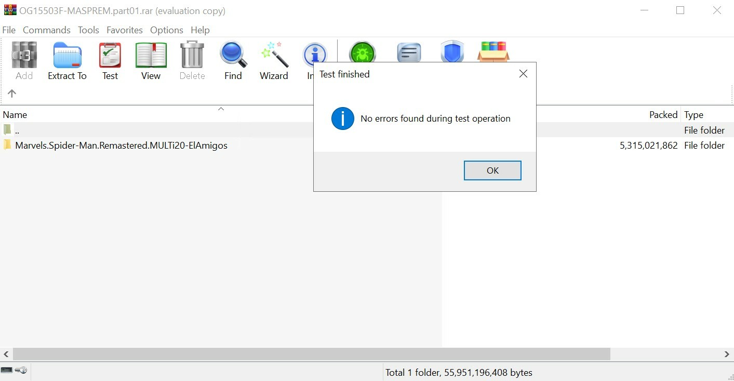Minimize the WinRAR window
This screenshot has width=734, height=381.
coord(644,10)
